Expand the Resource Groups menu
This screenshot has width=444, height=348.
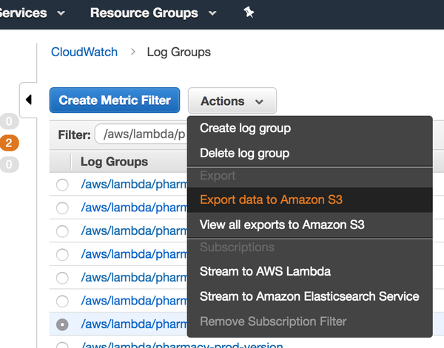pyautogui.click(x=153, y=13)
